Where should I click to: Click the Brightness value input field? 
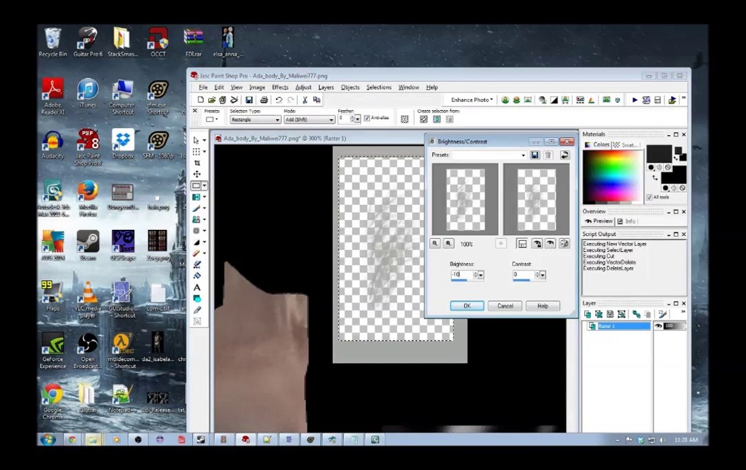click(461, 274)
